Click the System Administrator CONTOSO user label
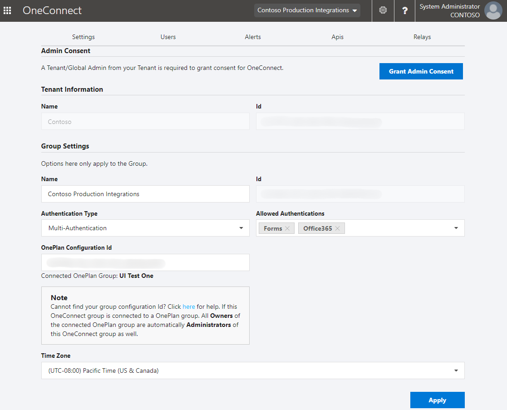The height and width of the screenshot is (410, 507). pos(449,11)
